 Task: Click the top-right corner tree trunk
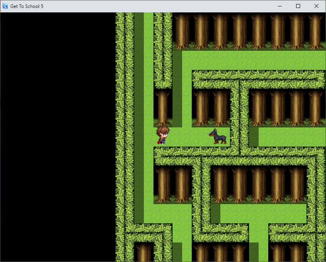coord(316,30)
